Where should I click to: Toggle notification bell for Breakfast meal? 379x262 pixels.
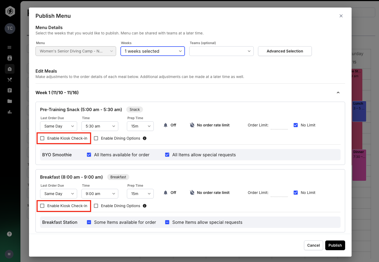(x=166, y=193)
